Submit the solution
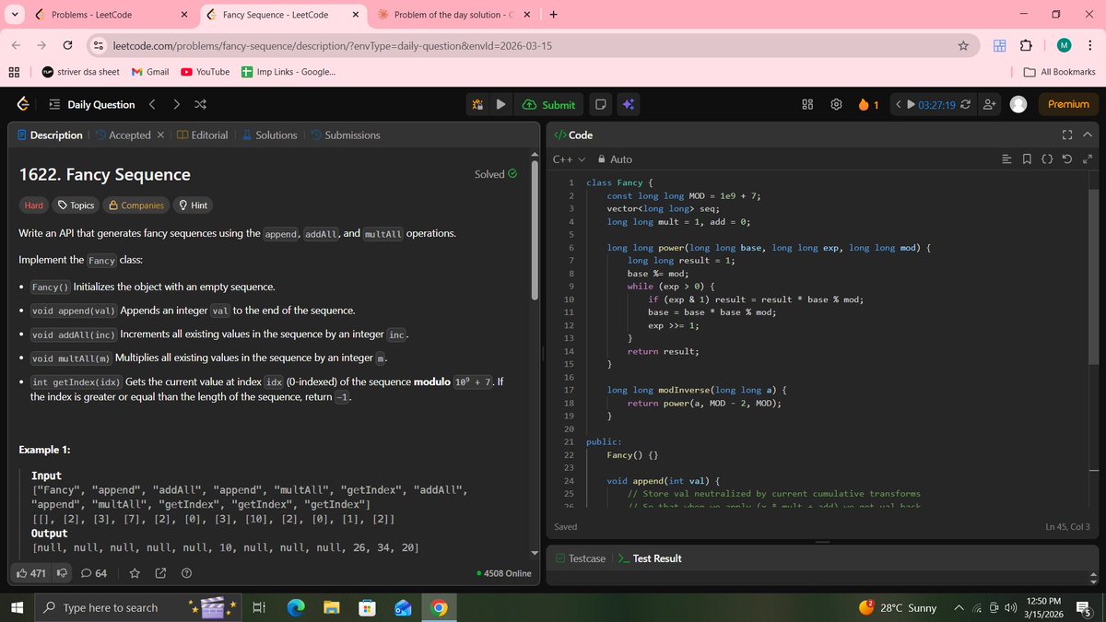The width and height of the screenshot is (1106, 622). pos(548,104)
